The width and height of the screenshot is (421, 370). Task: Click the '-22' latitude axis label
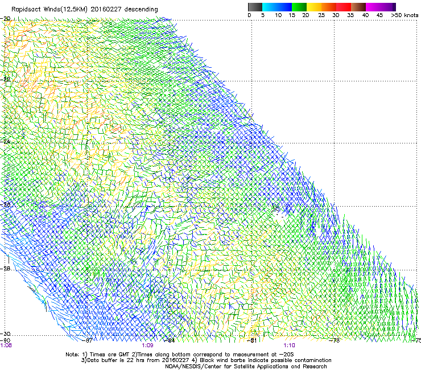pos(6,79)
